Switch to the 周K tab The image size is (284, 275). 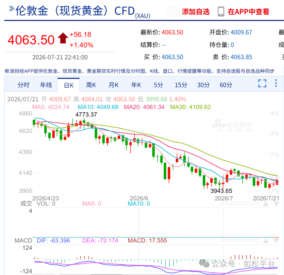tap(91, 85)
